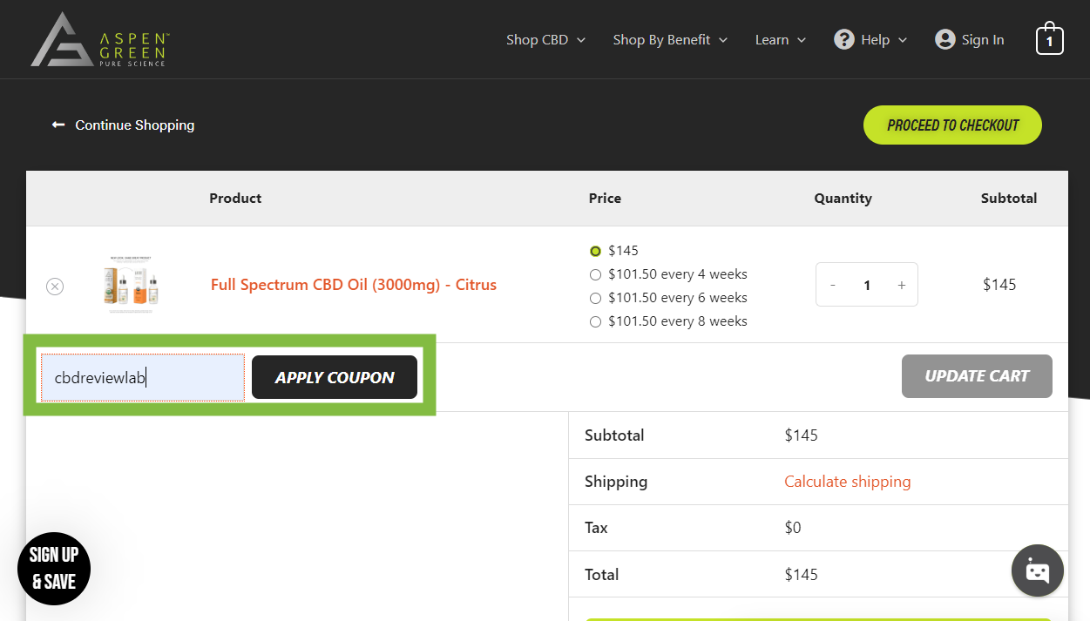1090x621 pixels.
Task: Click the Update Cart button
Action: [977, 376]
